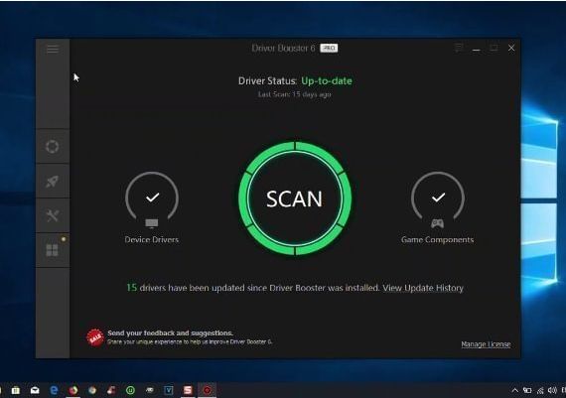Click the red S taskbar icon

tap(188, 390)
